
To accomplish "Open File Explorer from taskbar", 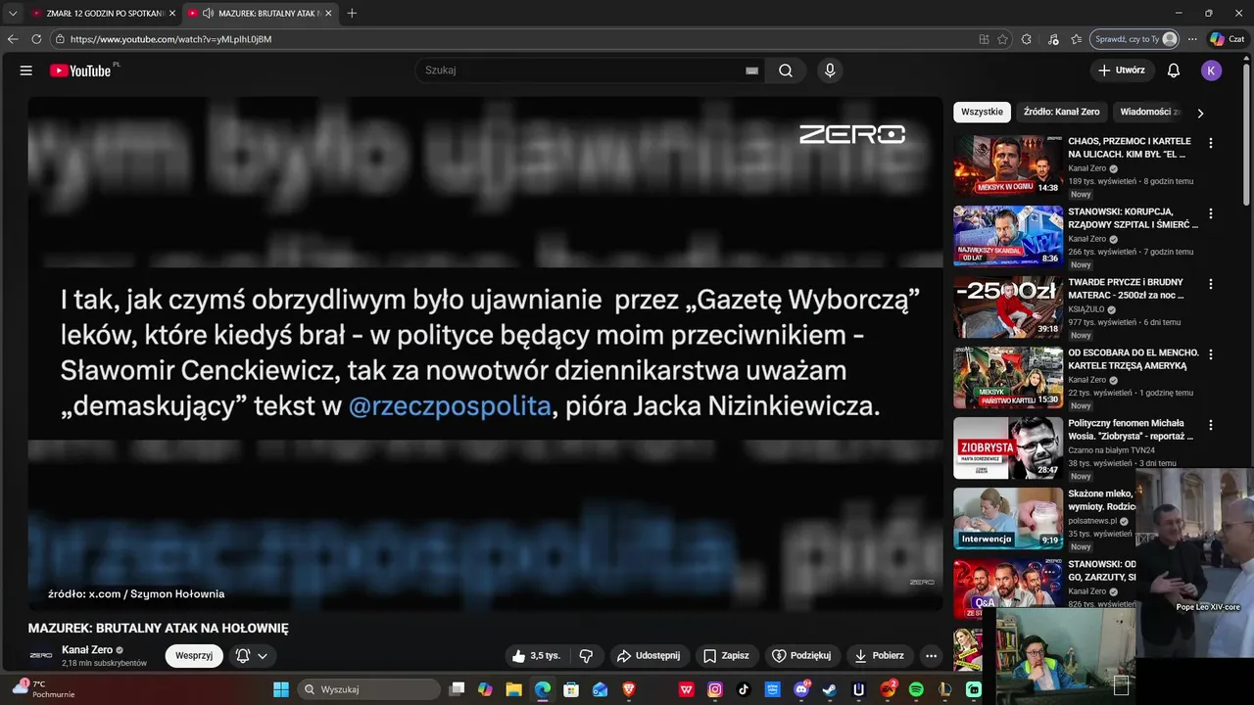I will pyautogui.click(x=513, y=689).
